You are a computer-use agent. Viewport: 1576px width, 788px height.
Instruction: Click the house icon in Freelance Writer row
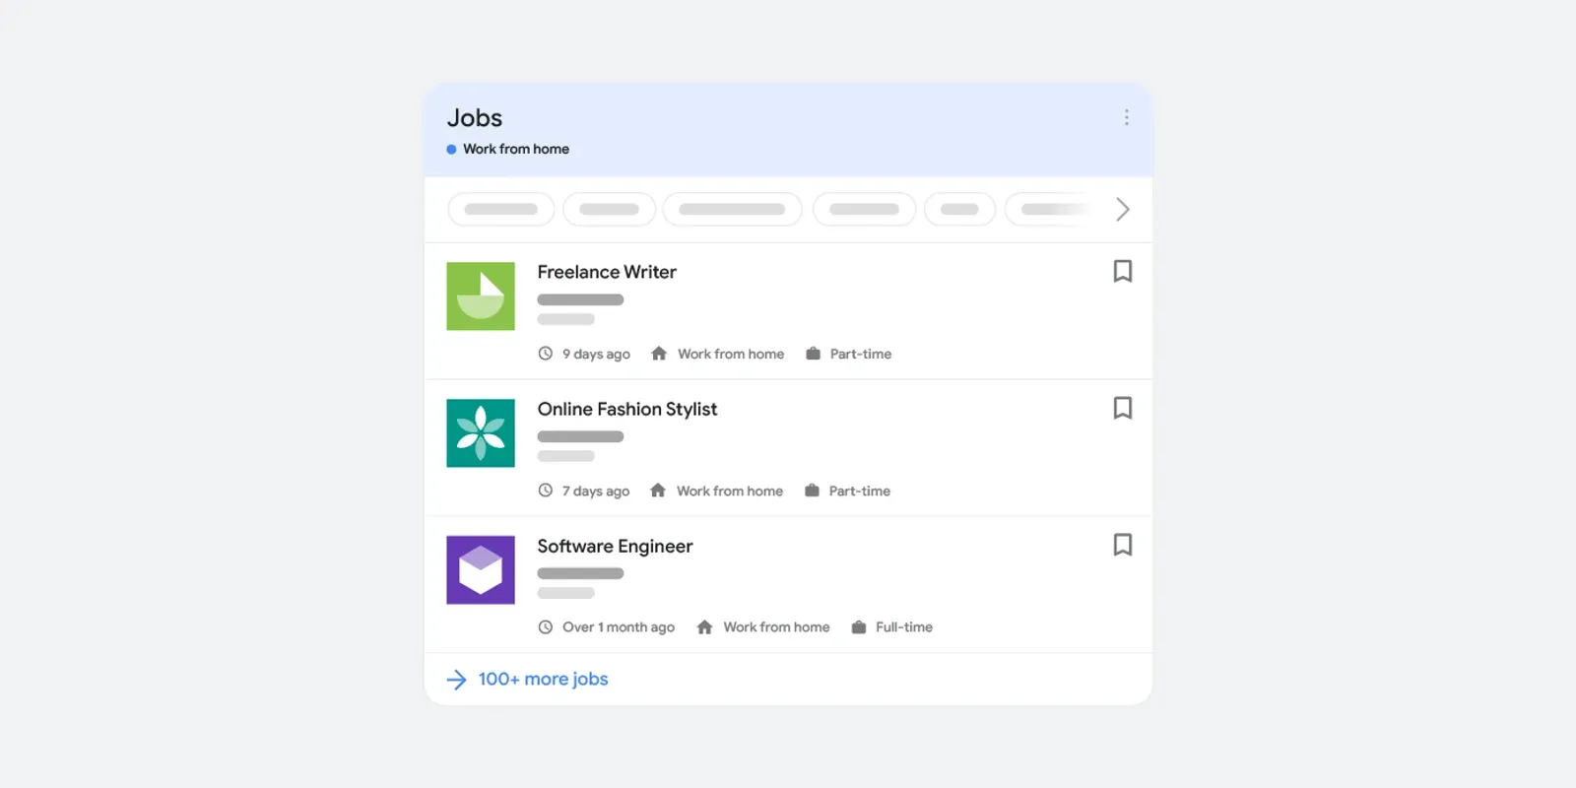pos(659,354)
